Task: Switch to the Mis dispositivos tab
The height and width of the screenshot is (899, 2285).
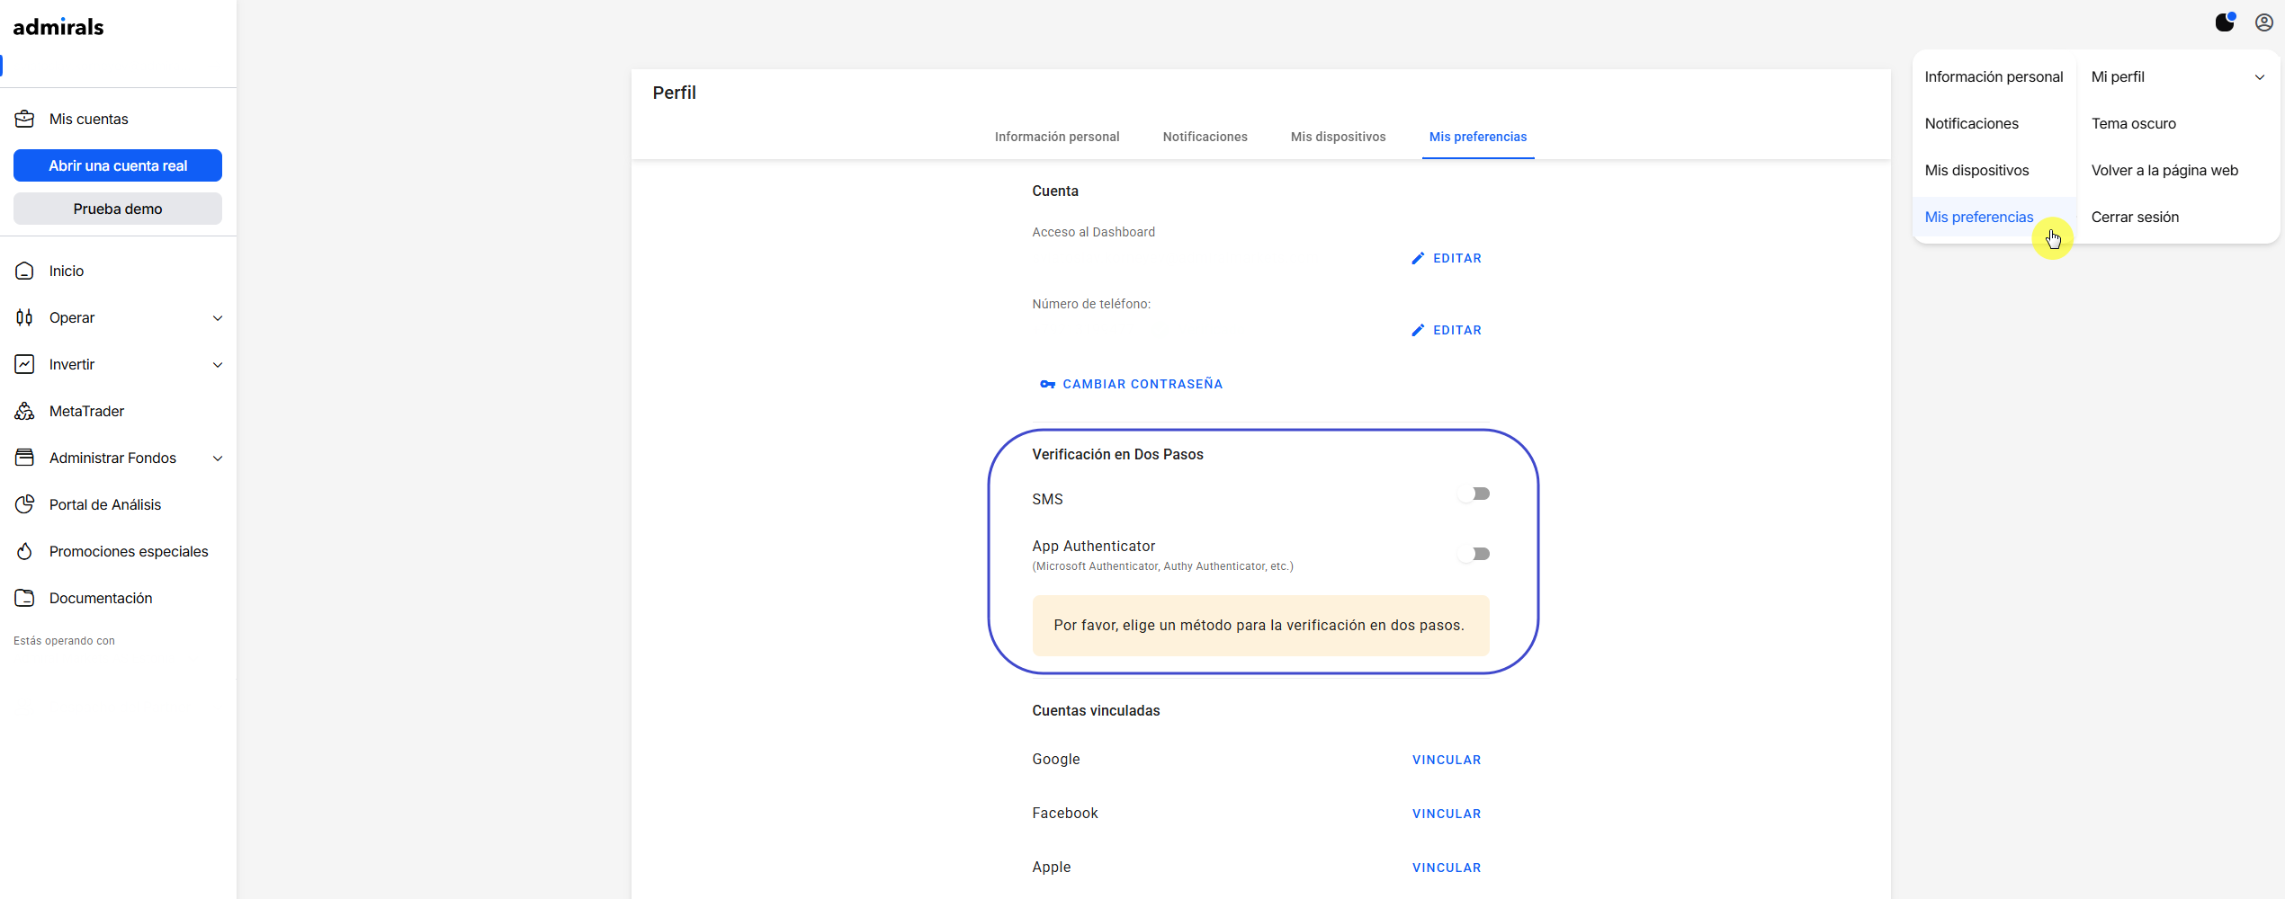Action: (x=1338, y=137)
